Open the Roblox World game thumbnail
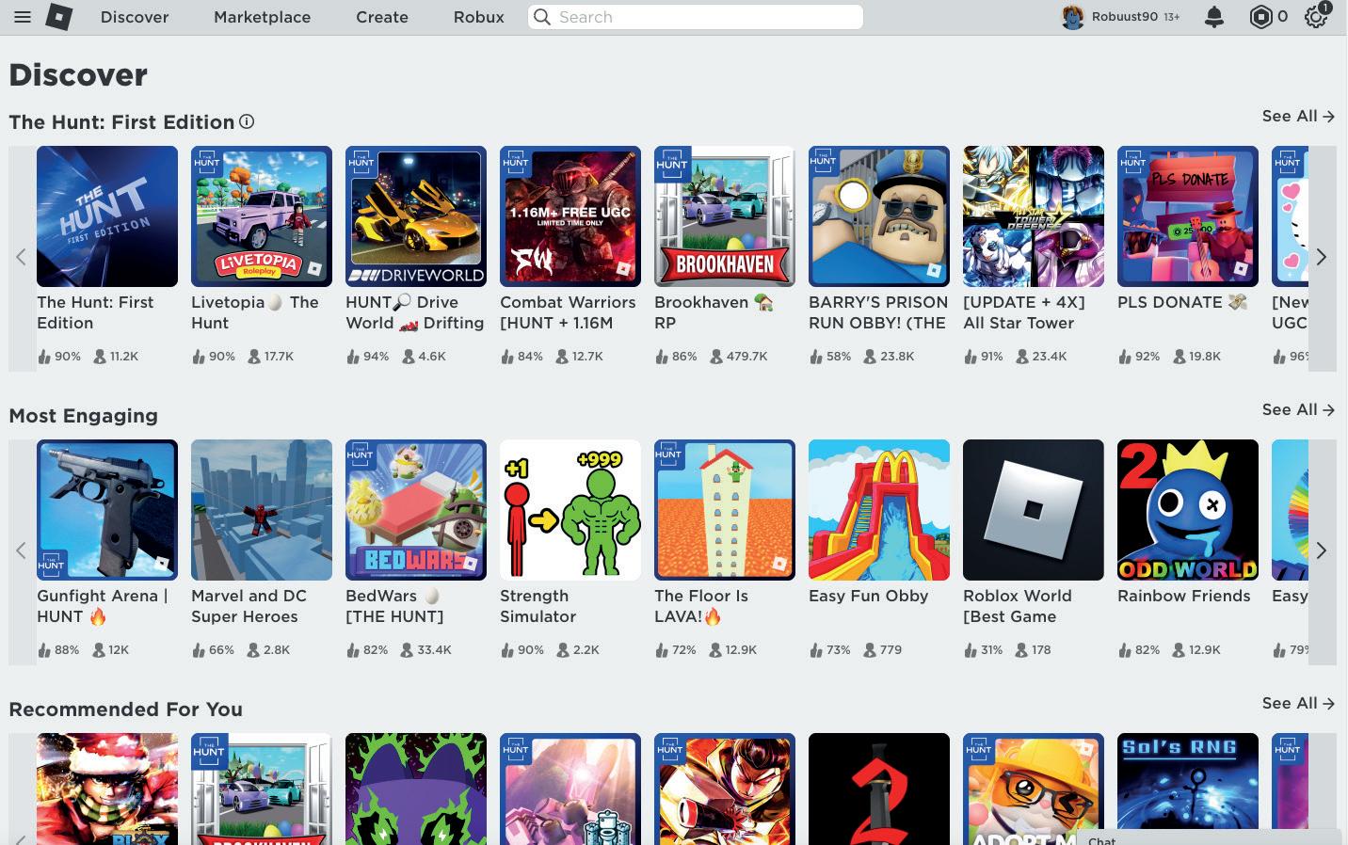This screenshot has width=1348, height=845. pos(1034,510)
